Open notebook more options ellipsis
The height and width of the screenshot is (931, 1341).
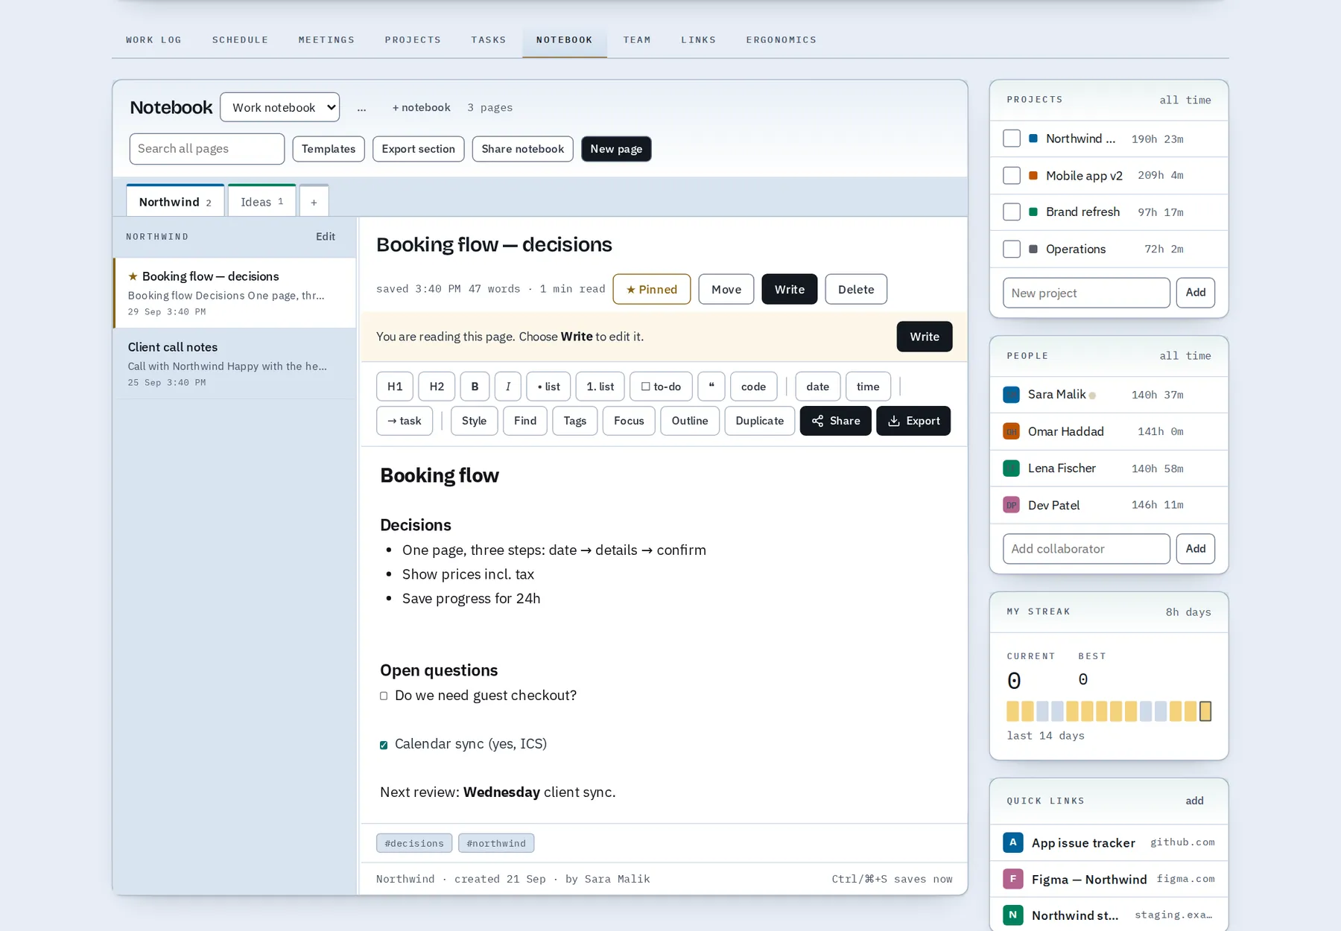pos(361,108)
